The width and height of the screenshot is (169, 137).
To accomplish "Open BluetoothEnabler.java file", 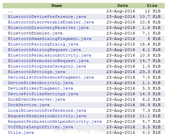I will 35,33.
